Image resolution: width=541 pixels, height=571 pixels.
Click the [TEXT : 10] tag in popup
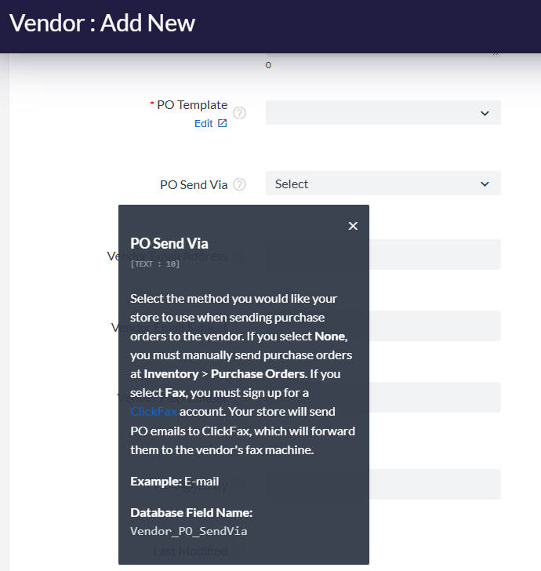point(155,264)
